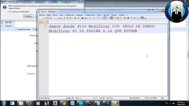
Task: Click the Split URL button in browser
Action: (9, 22)
